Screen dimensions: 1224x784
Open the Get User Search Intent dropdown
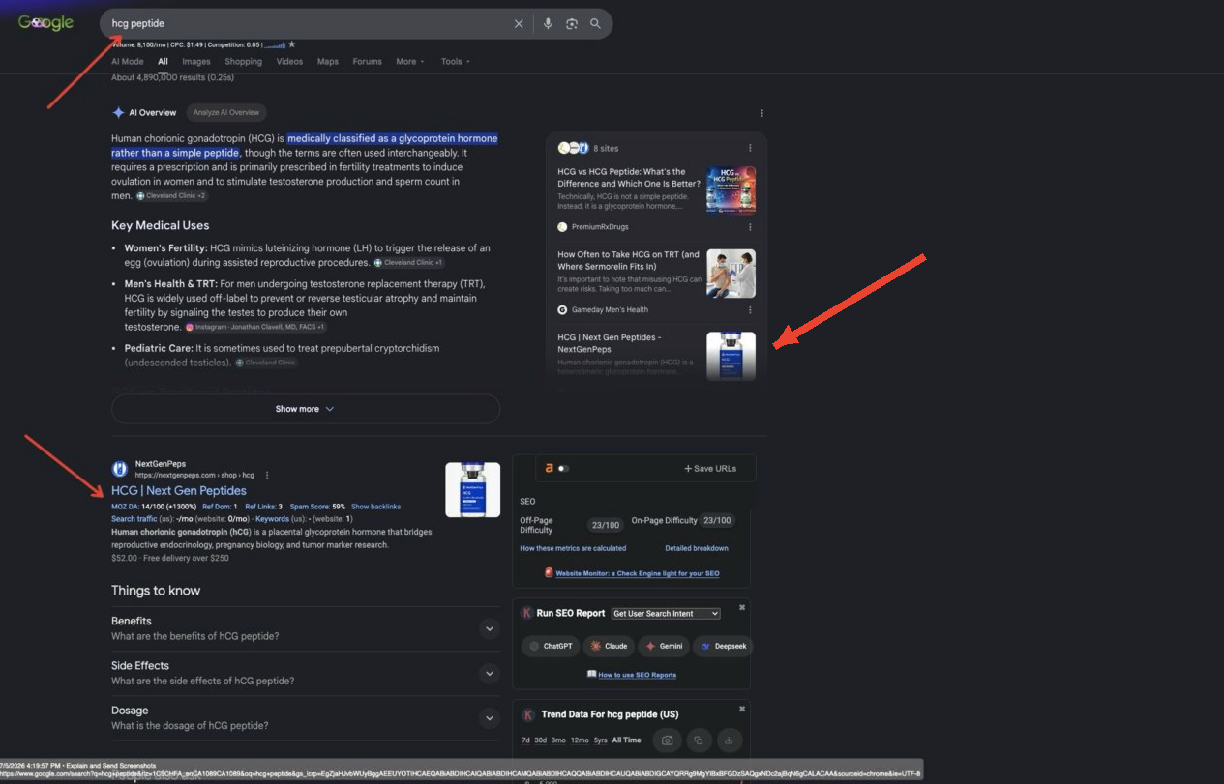click(666, 614)
